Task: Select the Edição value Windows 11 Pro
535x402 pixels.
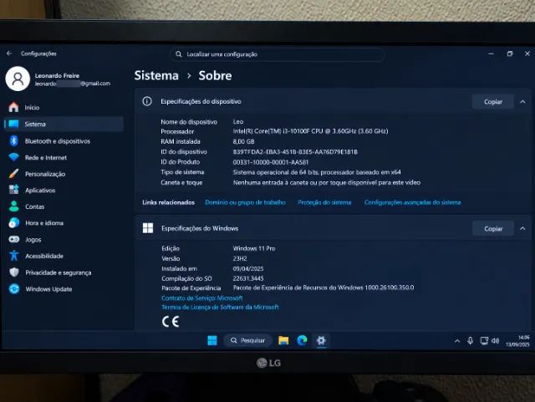Action: [254, 248]
